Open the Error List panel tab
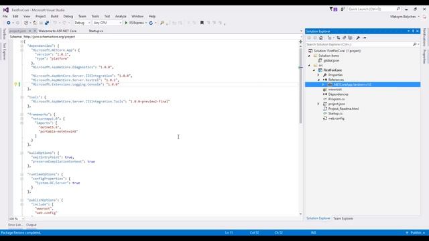429x241 pixels. click(x=15, y=225)
